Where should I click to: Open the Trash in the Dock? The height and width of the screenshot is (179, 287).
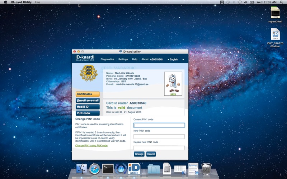tap(206, 169)
